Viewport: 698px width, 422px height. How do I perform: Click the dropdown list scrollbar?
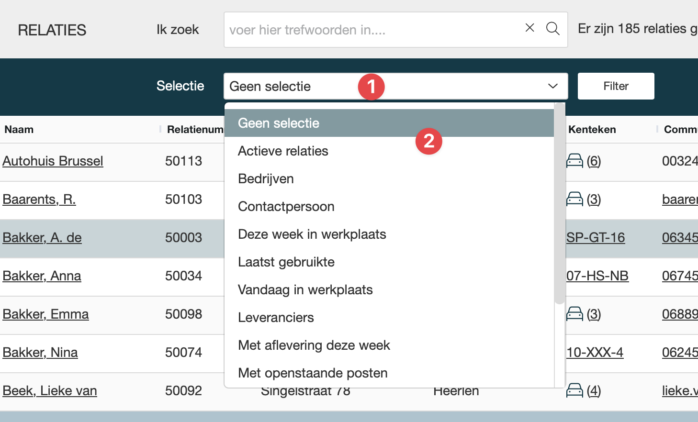tap(559, 203)
